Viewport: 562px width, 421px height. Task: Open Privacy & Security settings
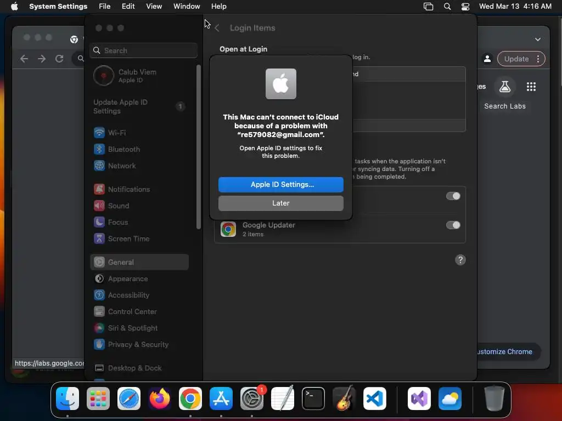click(x=139, y=345)
